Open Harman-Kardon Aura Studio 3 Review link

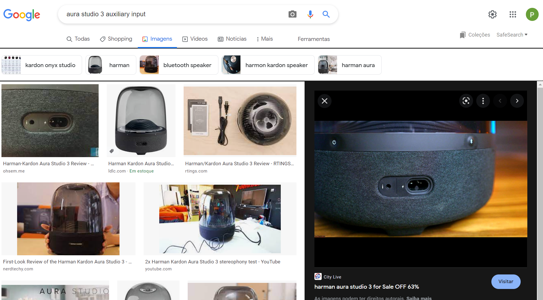pos(48,164)
